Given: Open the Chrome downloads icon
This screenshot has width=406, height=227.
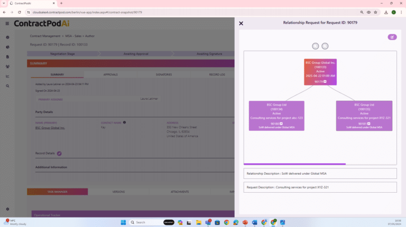Looking at the screenshot, I should (x=386, y=12).
